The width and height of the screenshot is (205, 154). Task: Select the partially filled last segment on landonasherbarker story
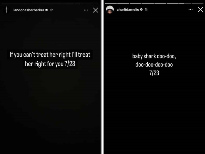click(86, 4)
